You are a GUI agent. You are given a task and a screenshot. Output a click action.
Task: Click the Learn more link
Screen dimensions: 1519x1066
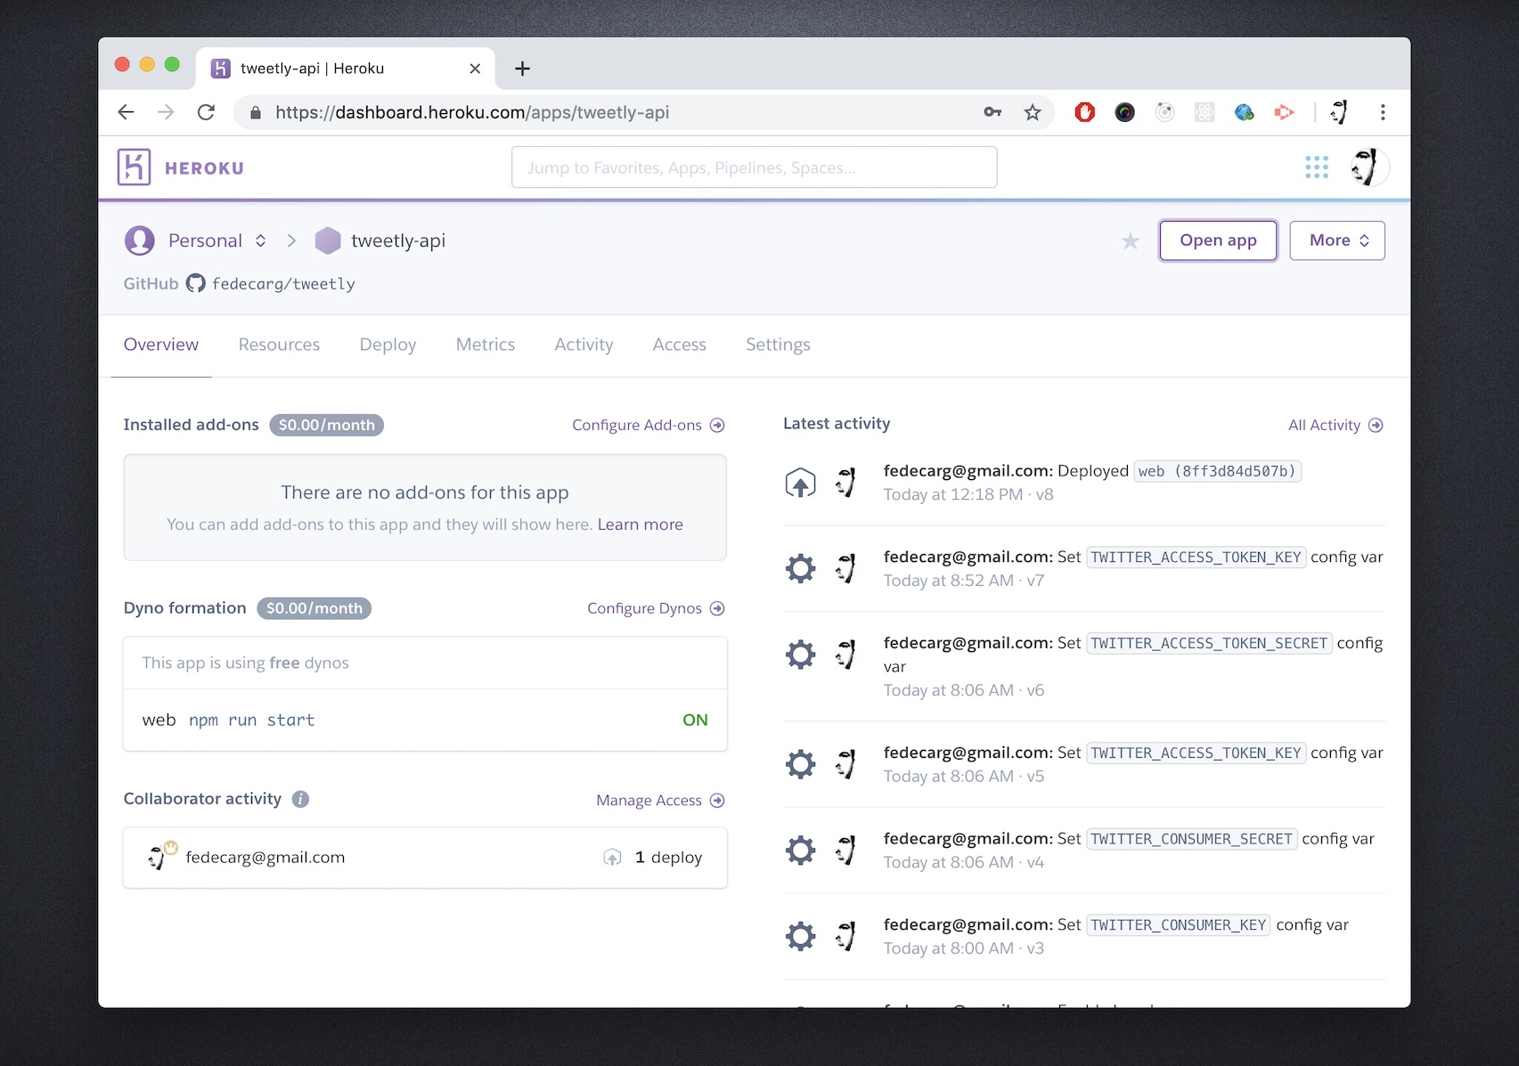coord(640,525)
